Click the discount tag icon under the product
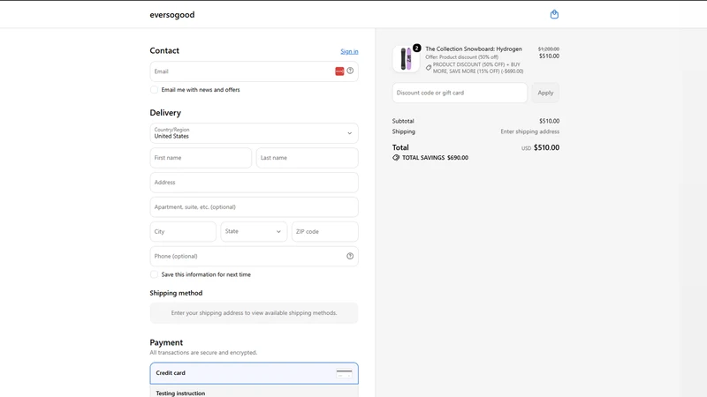The height and width of the screenshot is (397, 707). point(429,68)
